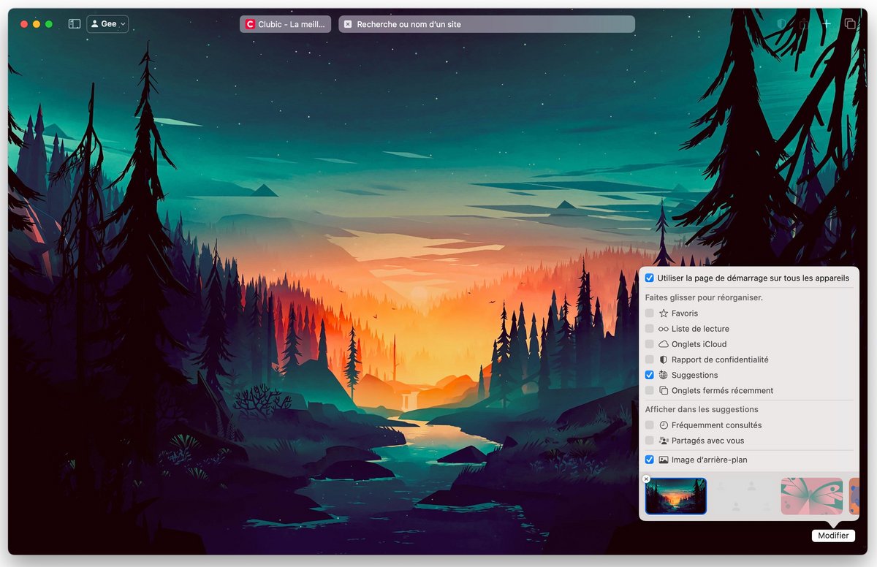Screen dimensions: 877x567
Task: Enable the Onglets iCloud checkbox
Action: [x=650, y=344]
